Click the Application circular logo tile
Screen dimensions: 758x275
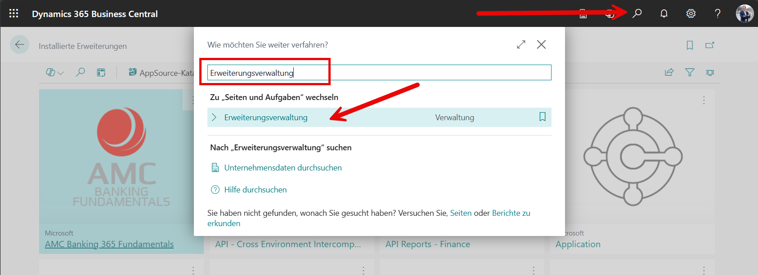click(633, 157)
